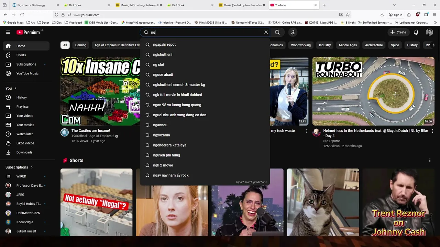Open YouTube Music in sidebar
440x247 pixels.
[x=26, y=73]
